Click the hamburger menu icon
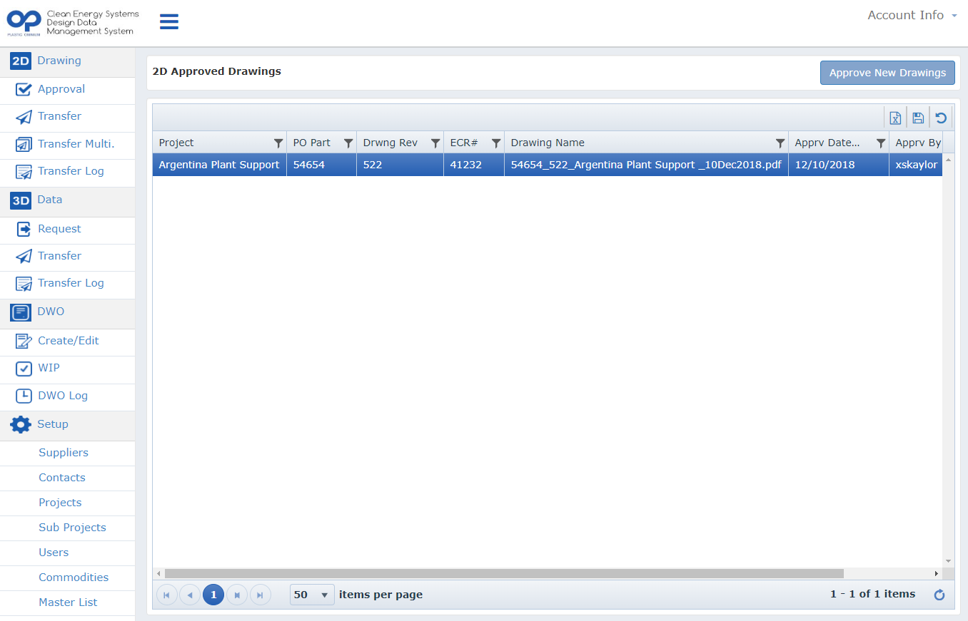The width and height of the screenshot is (968, 621). 169,21
